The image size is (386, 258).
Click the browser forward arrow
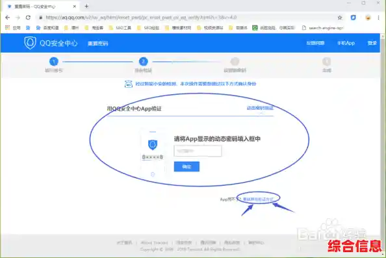pyautogui.click(x=18, y=18)
